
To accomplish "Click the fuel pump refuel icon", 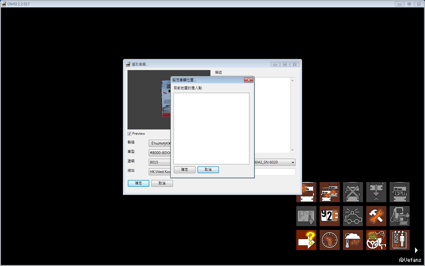I will [x=400, y=216].
